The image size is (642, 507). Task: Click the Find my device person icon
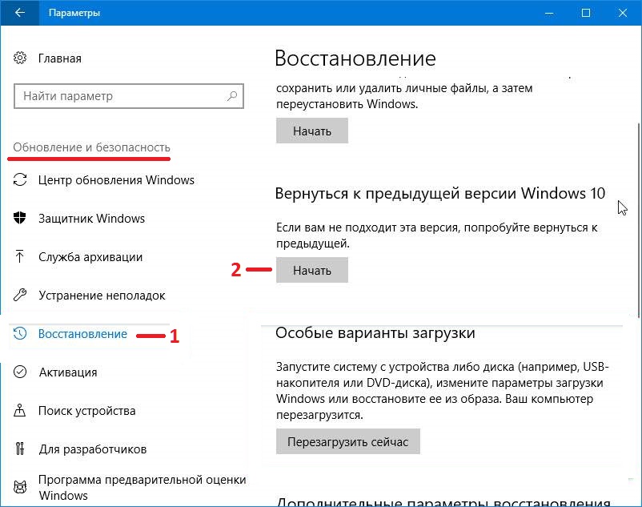[x=20, y=410]
